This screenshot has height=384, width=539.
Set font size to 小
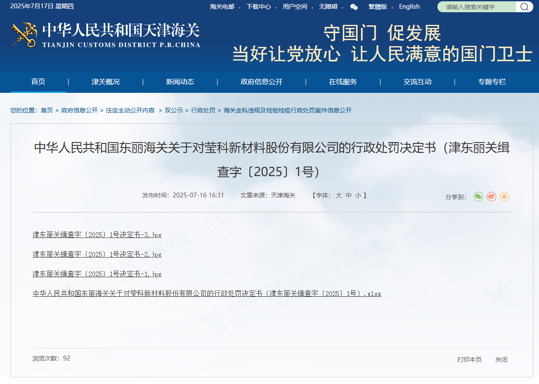pyautogui.click(x=358, y=195)
